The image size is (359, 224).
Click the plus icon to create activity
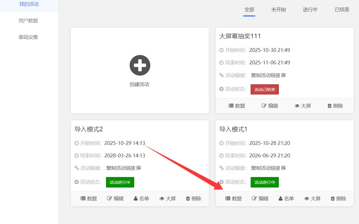pyautogui.click(x=140, y=65)
